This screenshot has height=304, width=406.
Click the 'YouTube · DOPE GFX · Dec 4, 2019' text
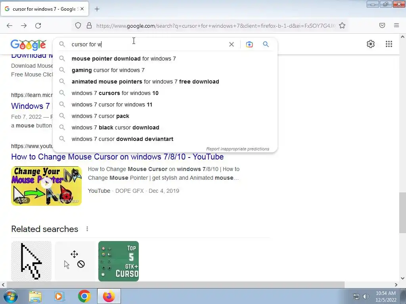pos(133,191)
